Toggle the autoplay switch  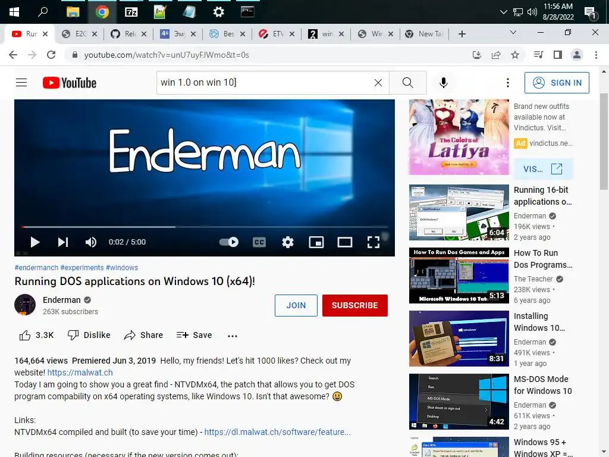[x=229, y=242]
